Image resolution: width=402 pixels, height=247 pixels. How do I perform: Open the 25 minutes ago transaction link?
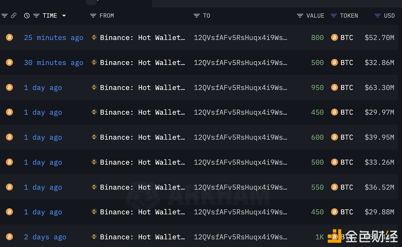[x=54, y=38]
